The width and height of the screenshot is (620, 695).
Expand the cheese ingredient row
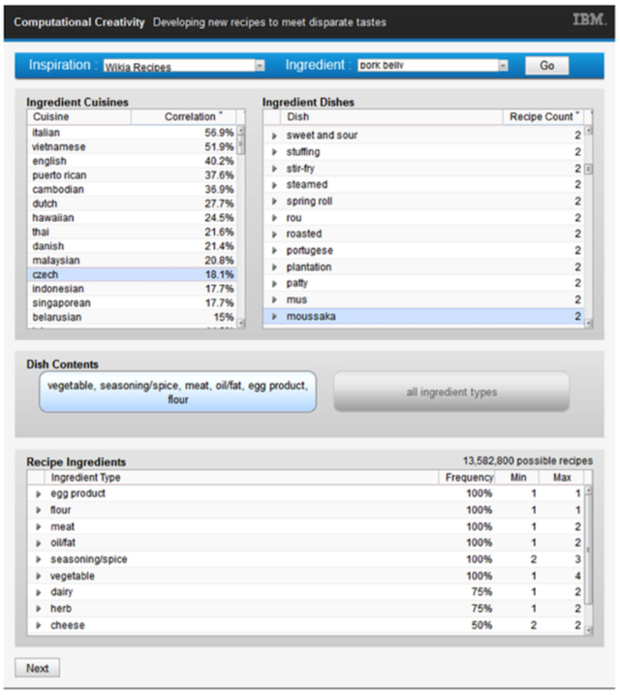(x=39, y=625)
